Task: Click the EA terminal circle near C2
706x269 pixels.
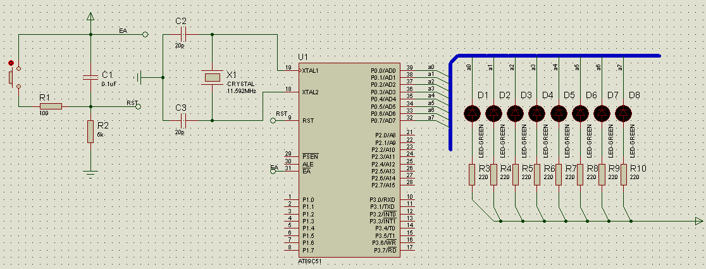Action: 146,35
